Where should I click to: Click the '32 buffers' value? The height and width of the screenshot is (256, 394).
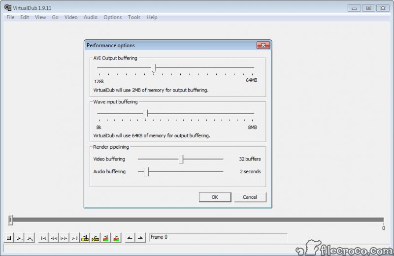tap(250, 159)
